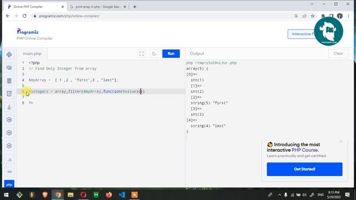Switch ENG input language
The height and width of the screenshot is (200, 356).
pyautogui.click(x=320, y=195)
